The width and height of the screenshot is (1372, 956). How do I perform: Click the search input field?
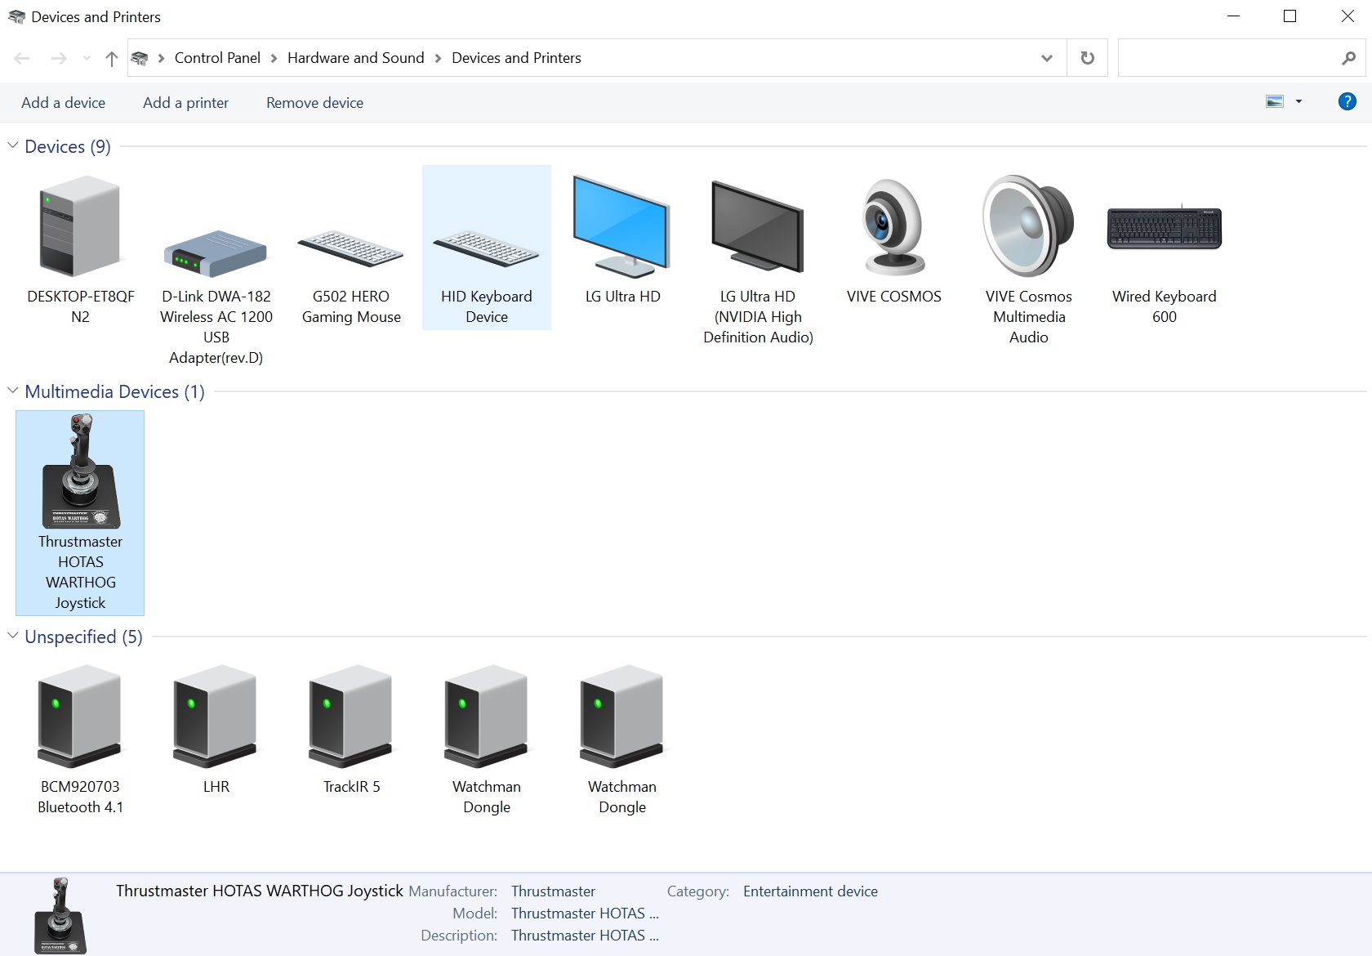click(x=1228, y=58)
